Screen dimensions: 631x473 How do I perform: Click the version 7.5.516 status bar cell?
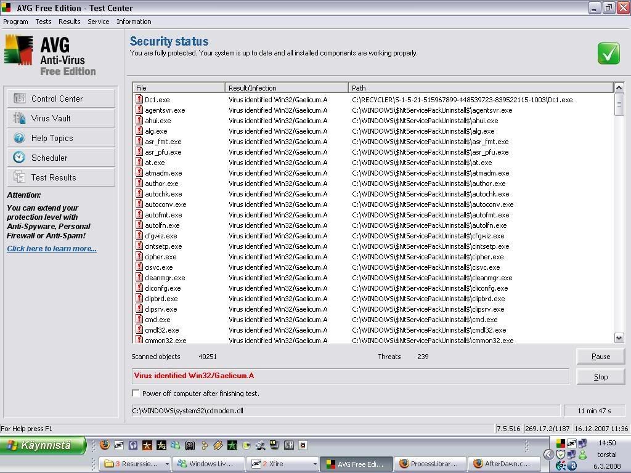(x=508, y=429)
